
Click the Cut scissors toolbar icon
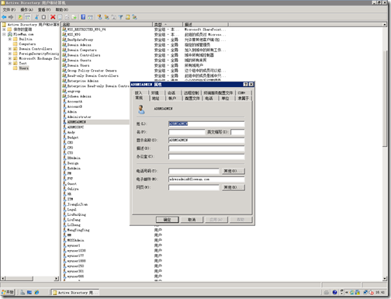click(36, 17)
